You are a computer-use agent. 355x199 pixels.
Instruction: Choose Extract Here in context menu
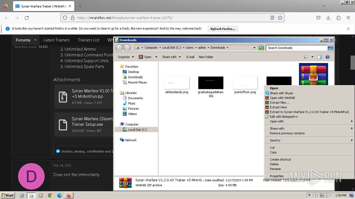pos(310,107)
